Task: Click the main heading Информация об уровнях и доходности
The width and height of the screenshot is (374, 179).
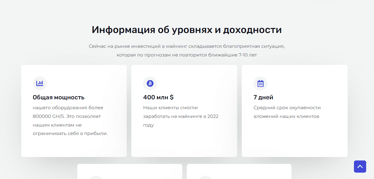Action: pyautogui.click(x=187, y=30)
